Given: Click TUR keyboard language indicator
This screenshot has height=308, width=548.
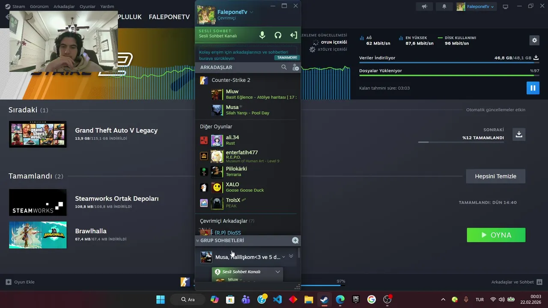Looking at the screenshot, I should (x=479, y=299).
